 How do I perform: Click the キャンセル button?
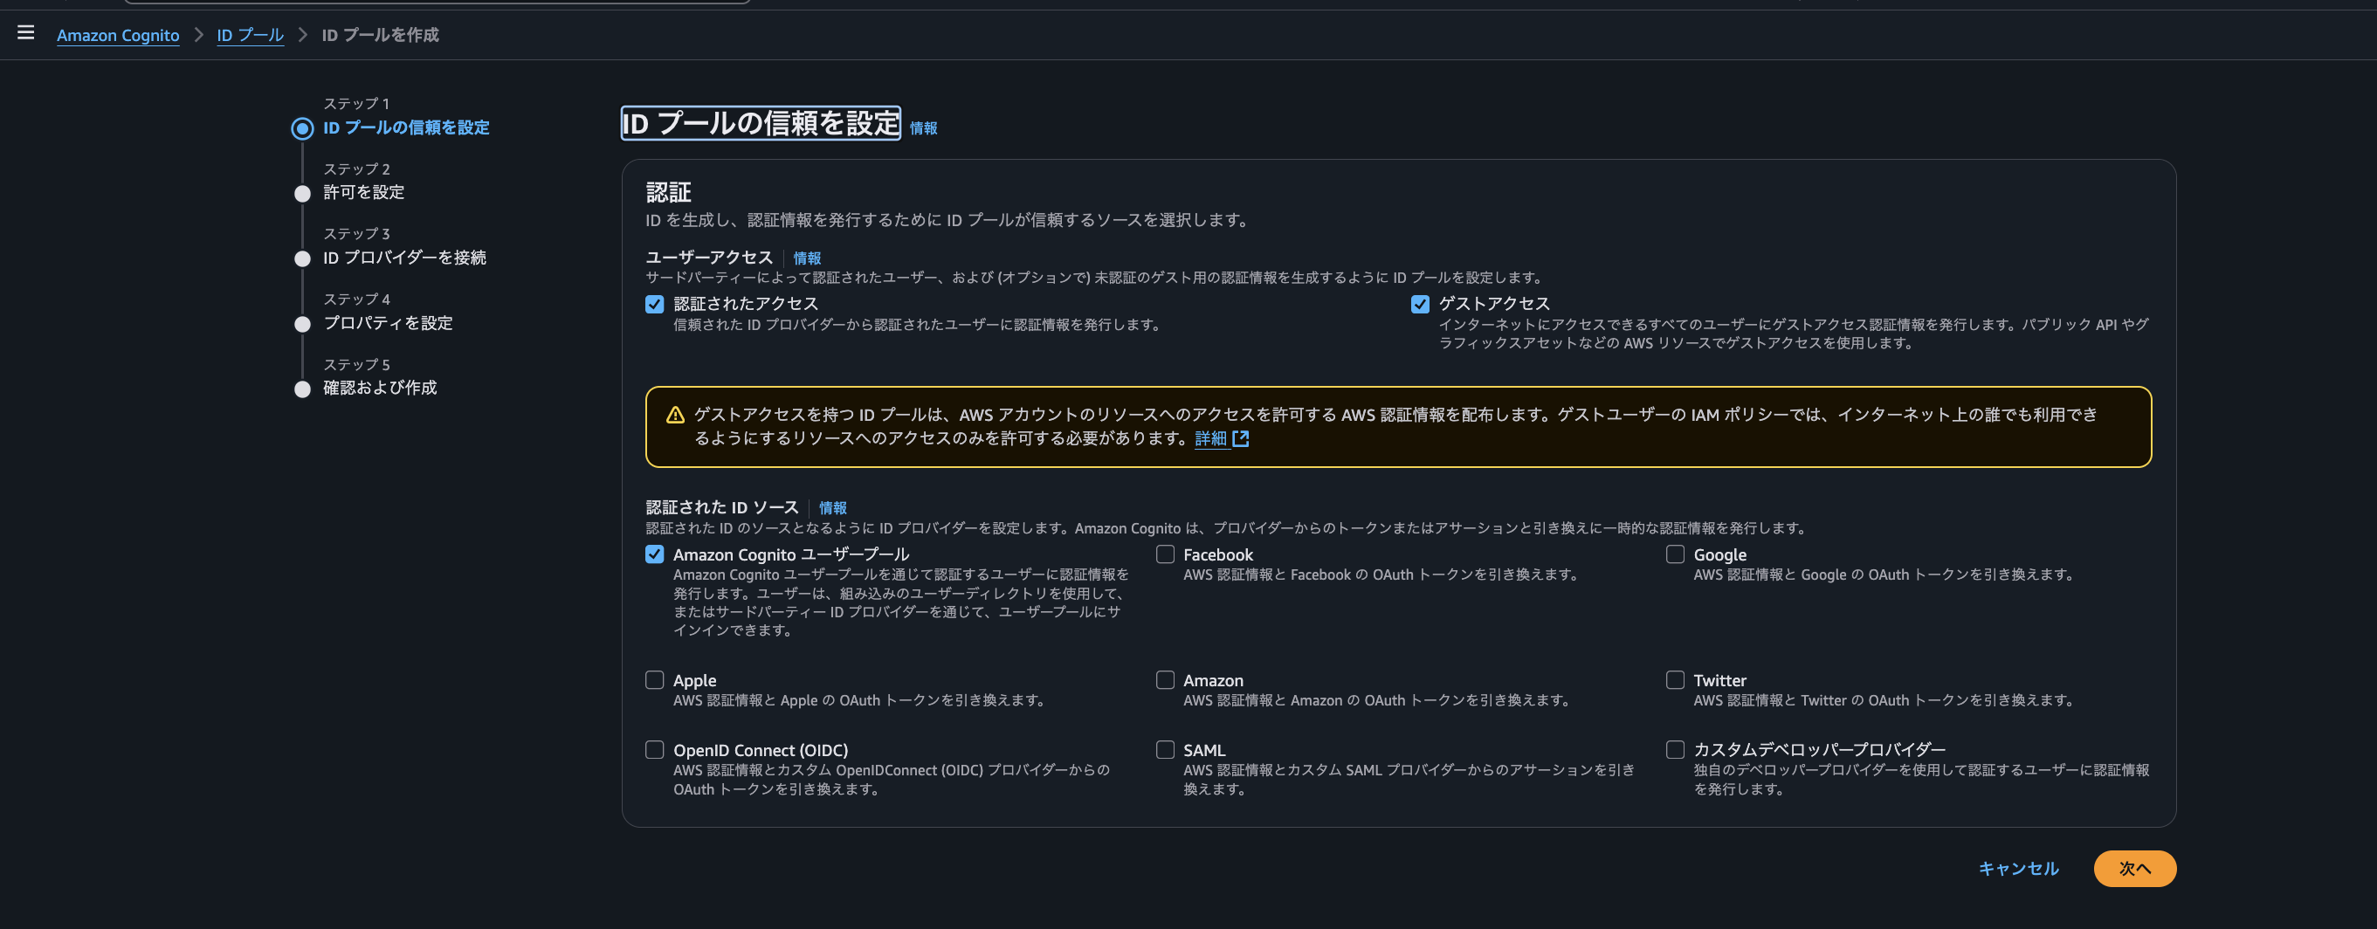(2018, 869)
